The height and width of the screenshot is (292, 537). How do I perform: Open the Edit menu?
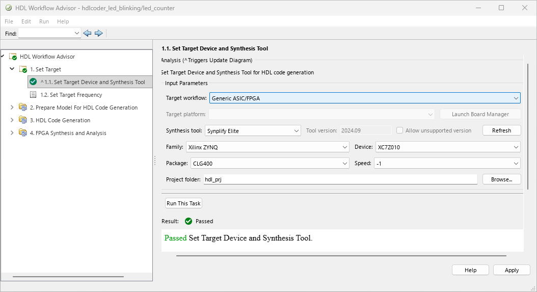(26, 21)
